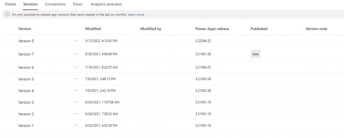Viewport: 344px width, 138px height.
Task: Open the Analytics (preview) tab
Action: click(x=106, y=4)
